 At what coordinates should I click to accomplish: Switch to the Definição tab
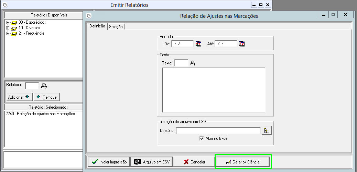pyautogui.click(x=97, y=26)
